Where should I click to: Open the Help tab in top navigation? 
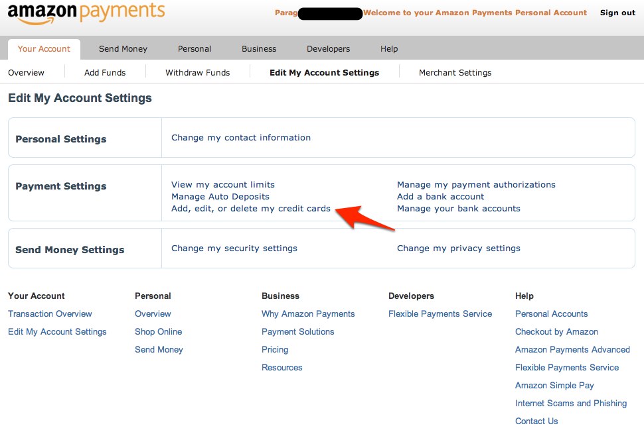point(389,49)
